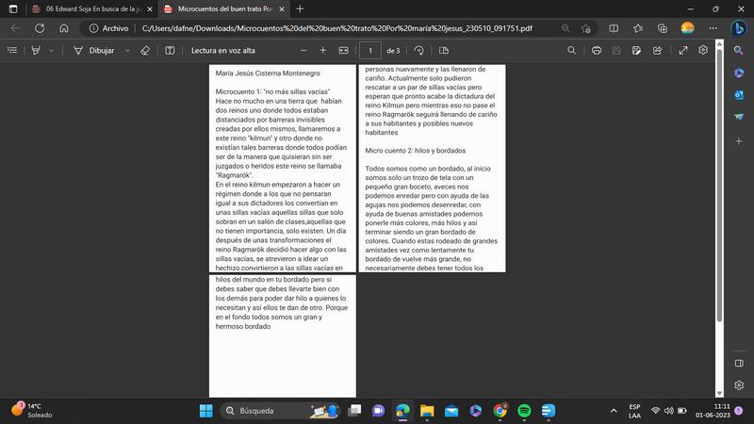
Task: Open the tab actions menu
Action: (x=13, y=8)
